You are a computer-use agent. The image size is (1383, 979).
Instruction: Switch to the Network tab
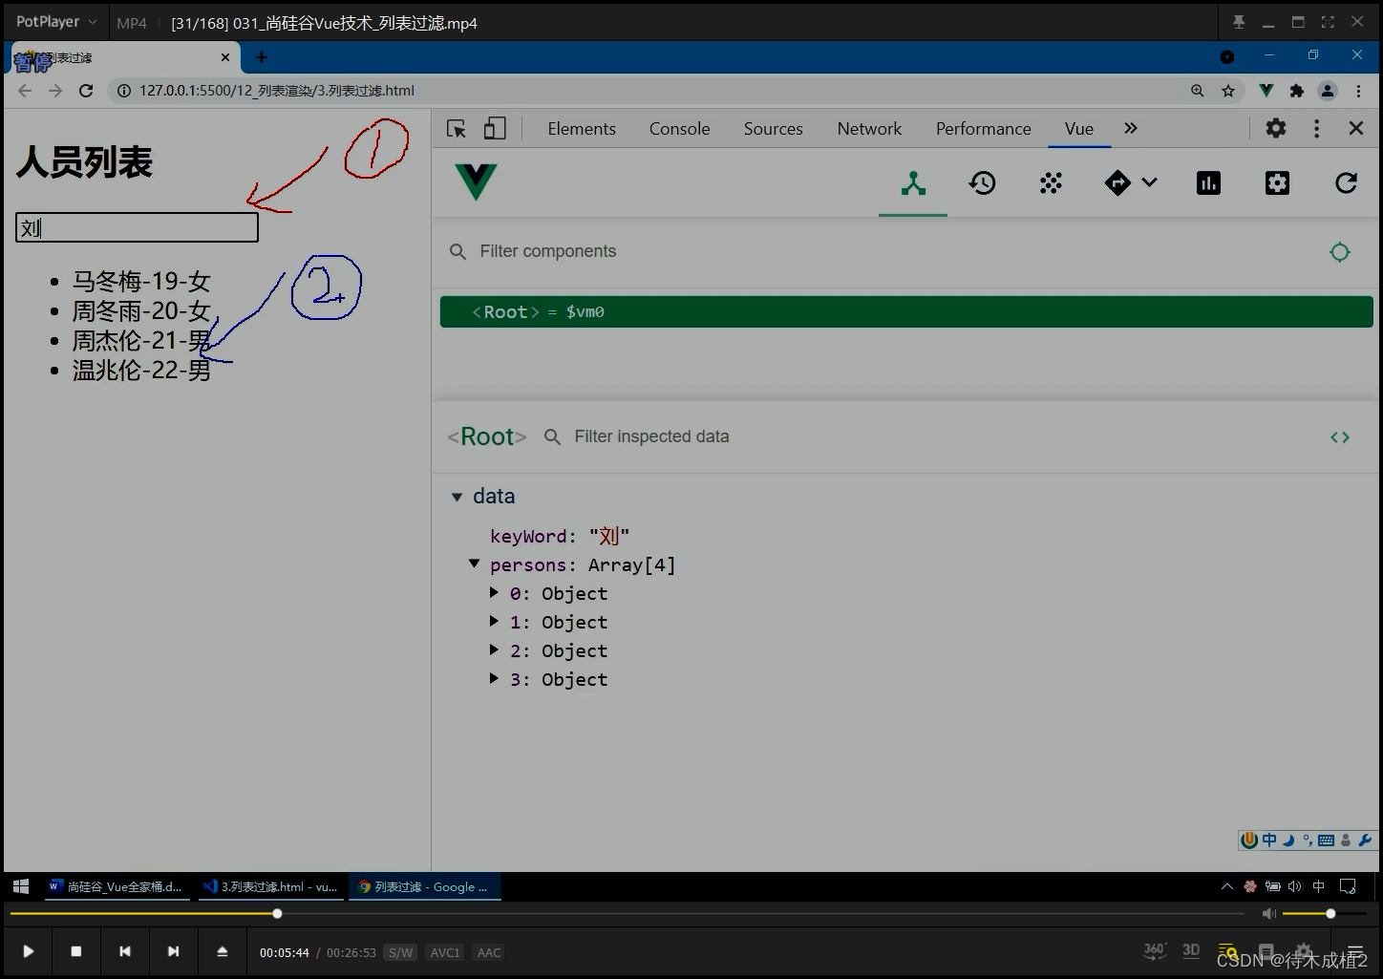(869, 129)
